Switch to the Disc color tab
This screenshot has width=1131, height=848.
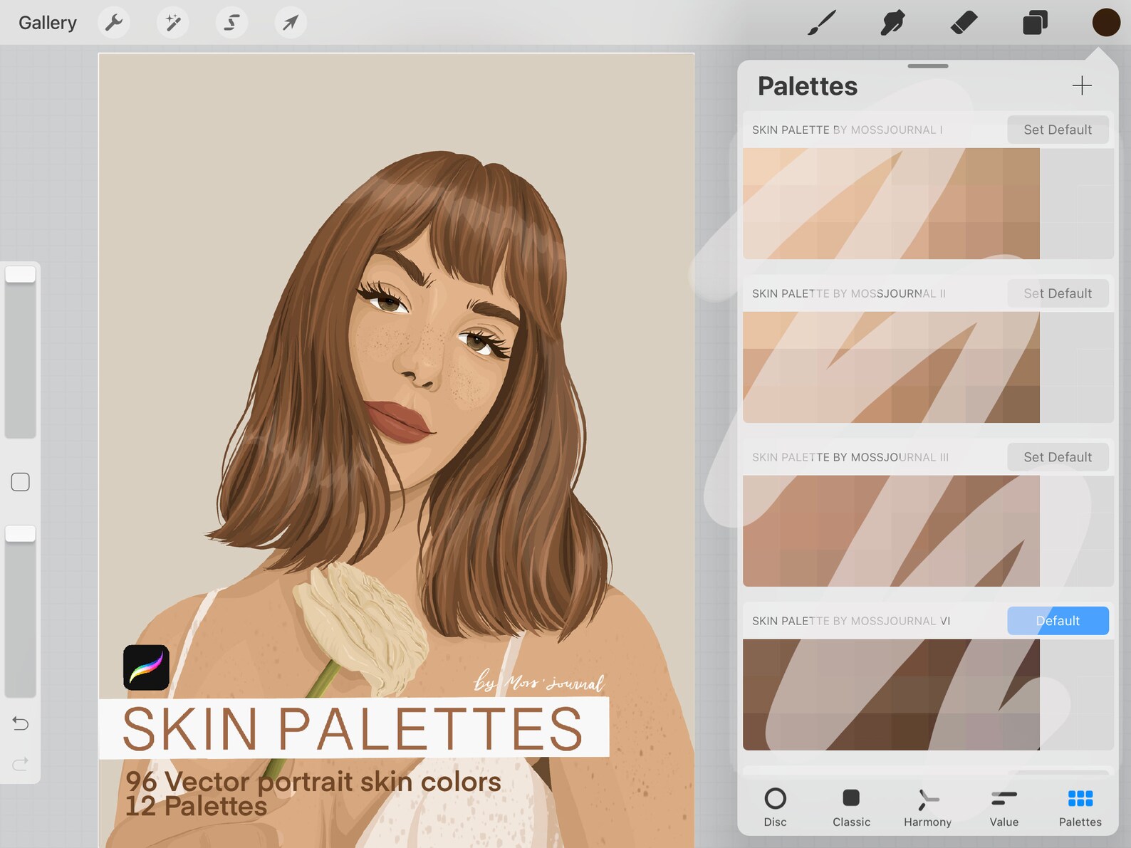point(775,807)
